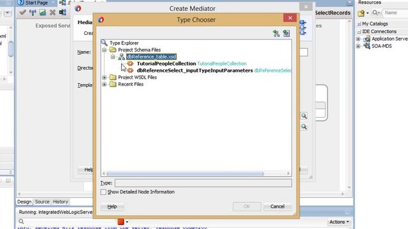This screenshot has height=229, width=408.
Task: Select Recent Files folder label
Action: [x=131, y=84]
